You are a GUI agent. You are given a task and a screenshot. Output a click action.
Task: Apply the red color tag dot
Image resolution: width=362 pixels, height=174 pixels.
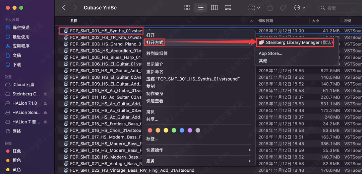[150, 130]
